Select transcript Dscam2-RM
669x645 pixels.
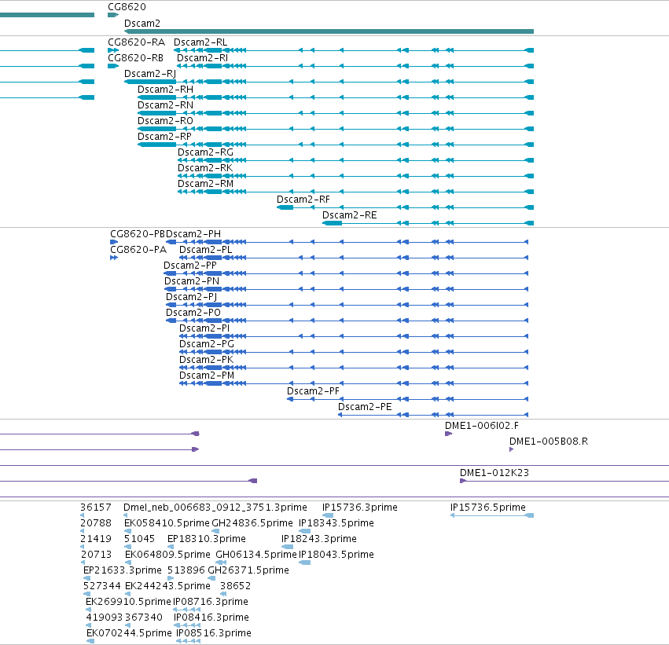[205, 184]
